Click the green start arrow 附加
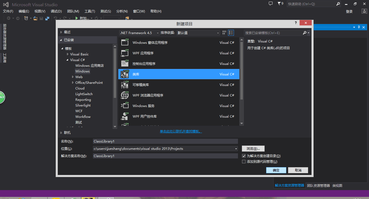The height and width of the screenshot is (199, 369). pyautogui.click(x=77, y=18)
